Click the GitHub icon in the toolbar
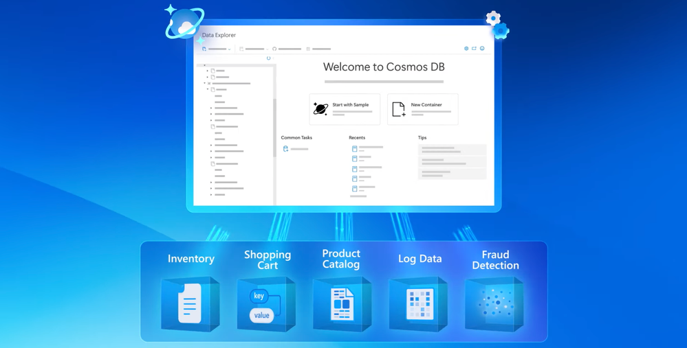Image resolution: width=687 pixels, height=348 pixels. 274,49
